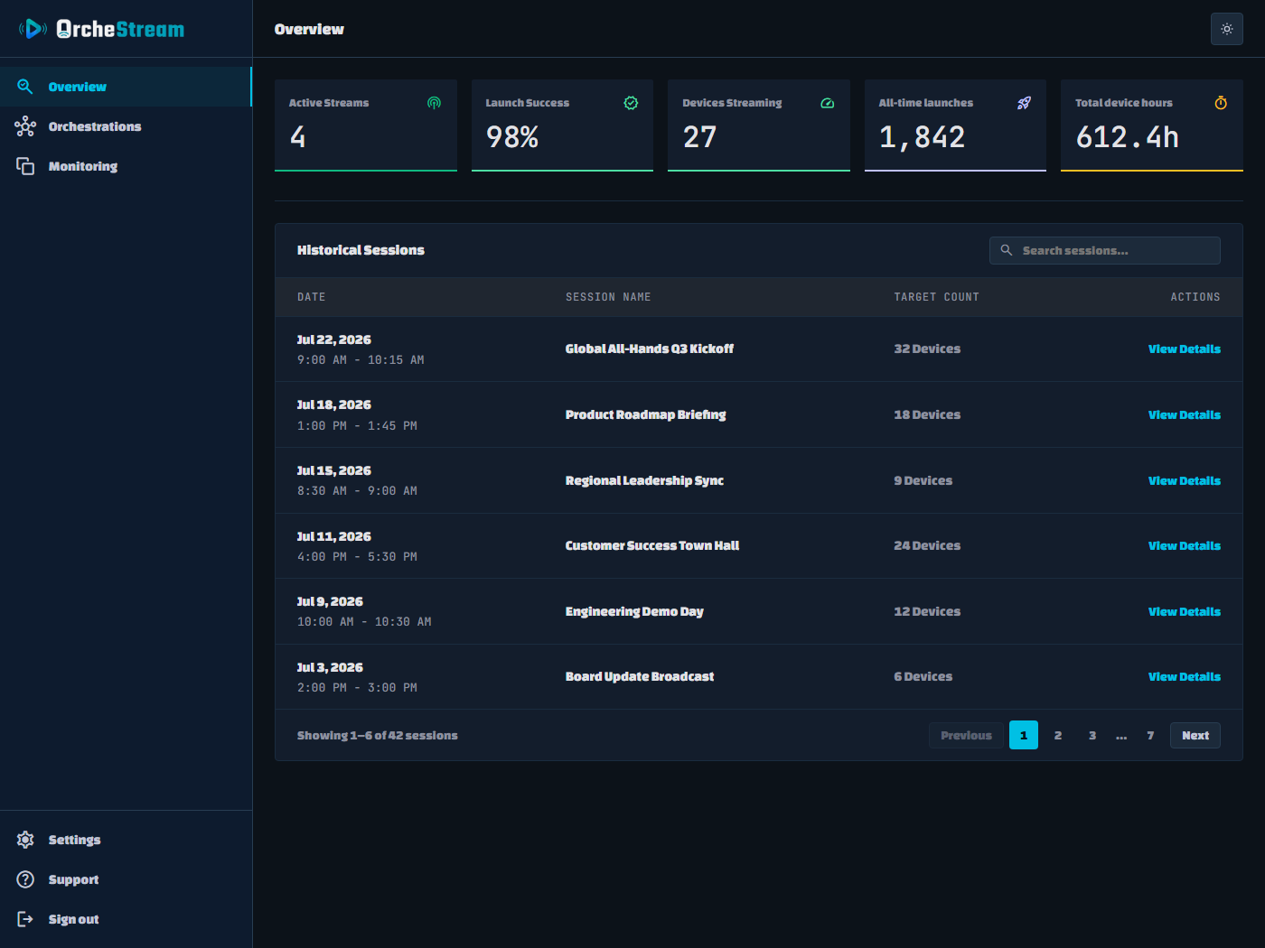Open the Settings menu item

pos(126,840)
